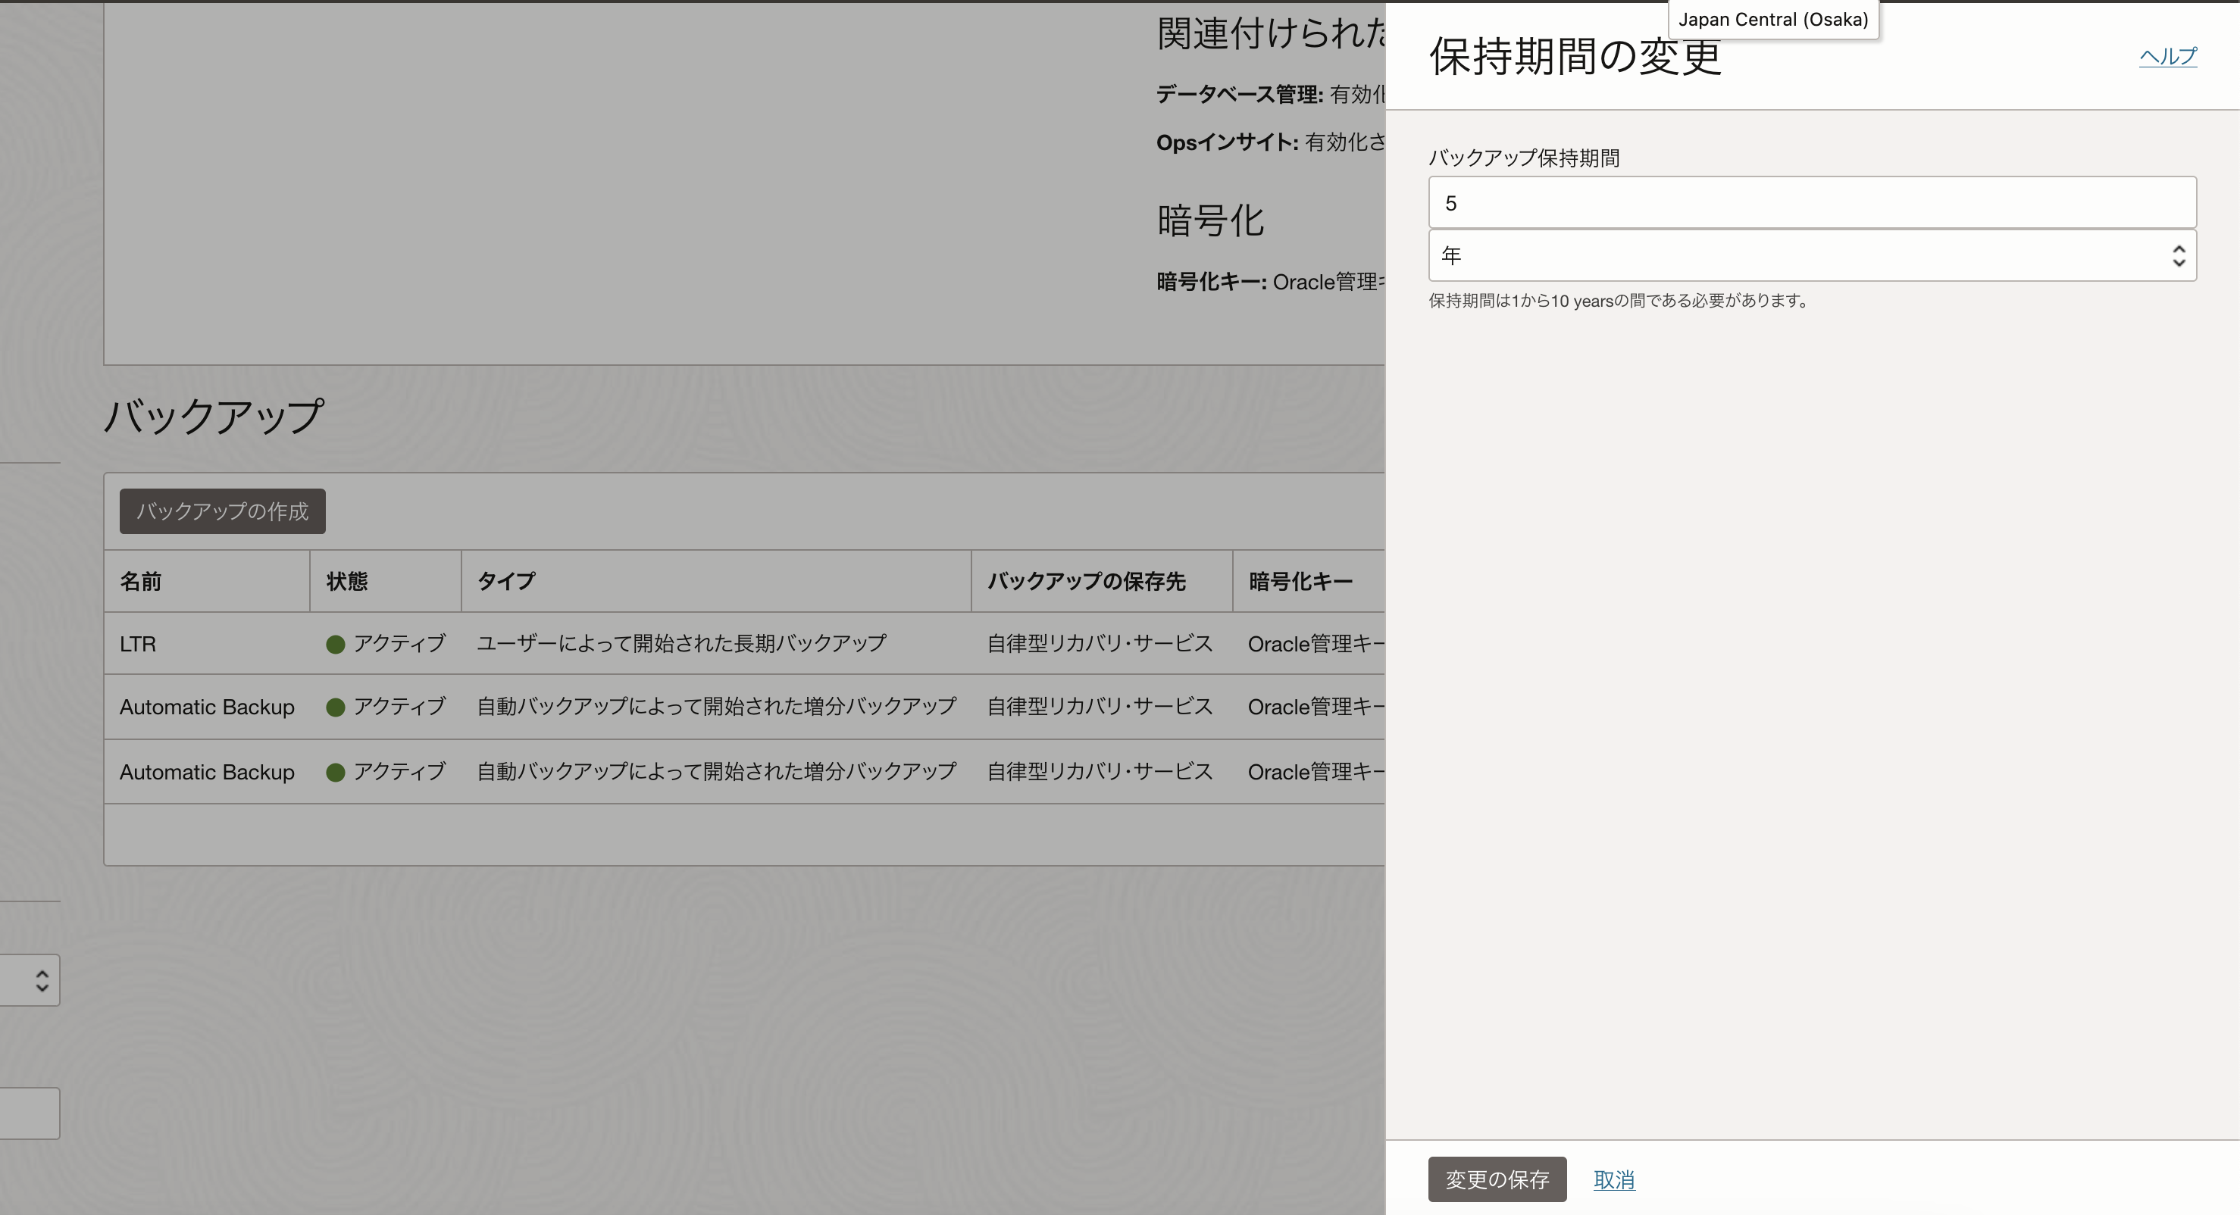
Task: Select the second Automatic Backup name
Action: pos(207,772)
